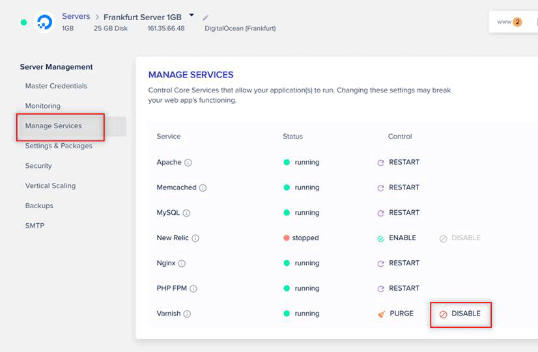Image resolution: width=538 pixels, height=352 pixels.
Task: Click the Nginx running status dot
Action: click(287, 263)
